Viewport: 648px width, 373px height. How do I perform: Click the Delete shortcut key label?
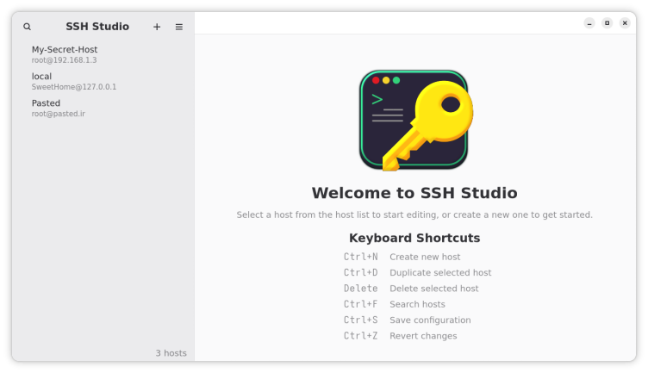[360, 289]
